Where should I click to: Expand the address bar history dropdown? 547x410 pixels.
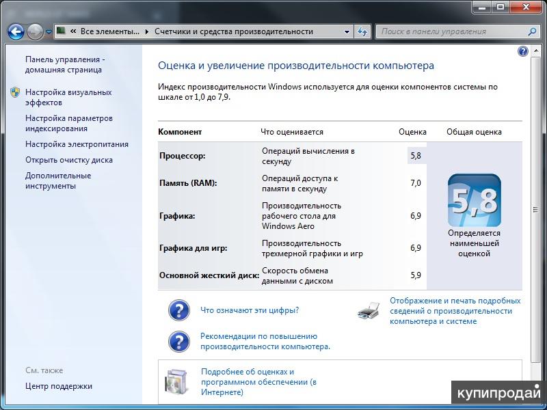(347, 31)
